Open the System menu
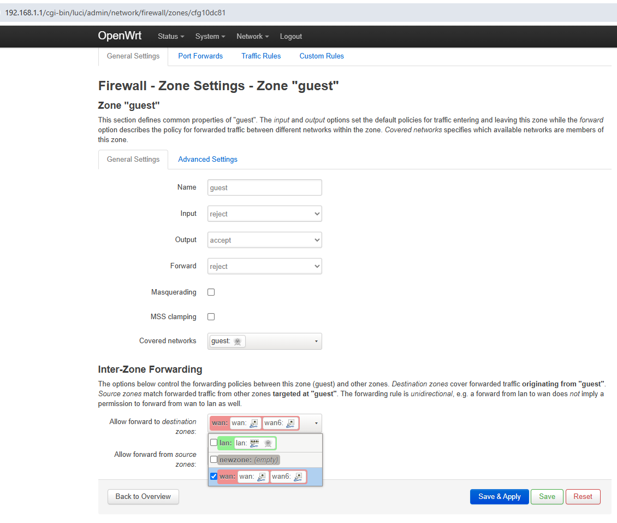Image resolution: width=617 pixels, height=523 pixels. coord(210,36)
